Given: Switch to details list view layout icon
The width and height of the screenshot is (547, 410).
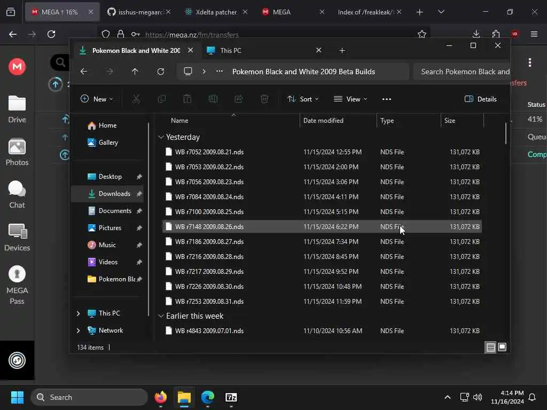Looking at the screenshot, I should tap(490, 347).
